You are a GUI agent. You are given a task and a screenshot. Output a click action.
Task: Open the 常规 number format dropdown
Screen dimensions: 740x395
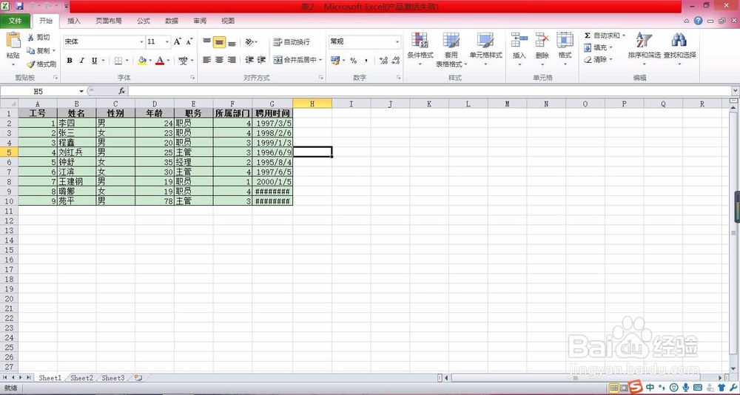tap(397, 42)
